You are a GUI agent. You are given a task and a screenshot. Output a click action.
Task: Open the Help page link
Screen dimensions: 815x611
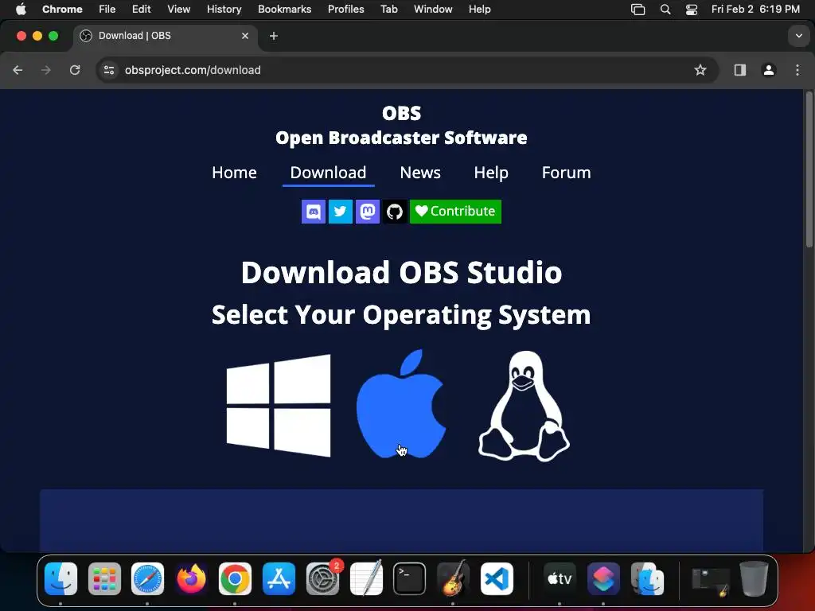(491, 173)
